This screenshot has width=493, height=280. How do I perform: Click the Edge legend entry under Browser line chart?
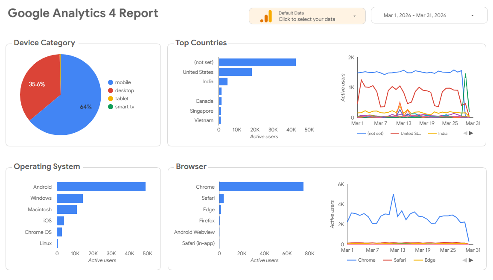click(424, 260)
